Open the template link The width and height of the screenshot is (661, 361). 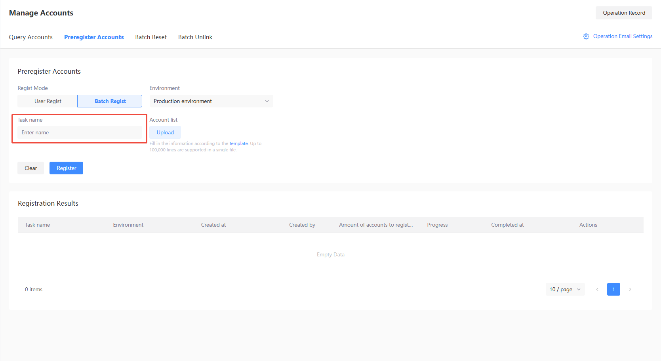click(238, 143)
